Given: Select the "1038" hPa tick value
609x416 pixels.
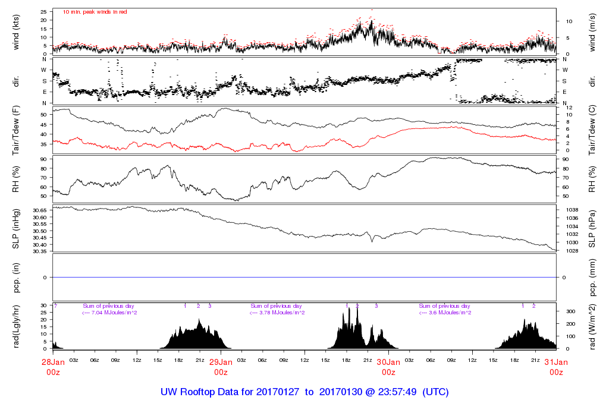Looking at the screenshot, I should pyautogui.click(x=572, y=210).
